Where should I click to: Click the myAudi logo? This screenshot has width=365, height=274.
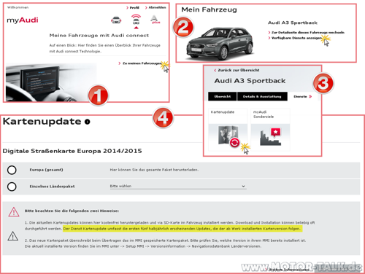23,20
